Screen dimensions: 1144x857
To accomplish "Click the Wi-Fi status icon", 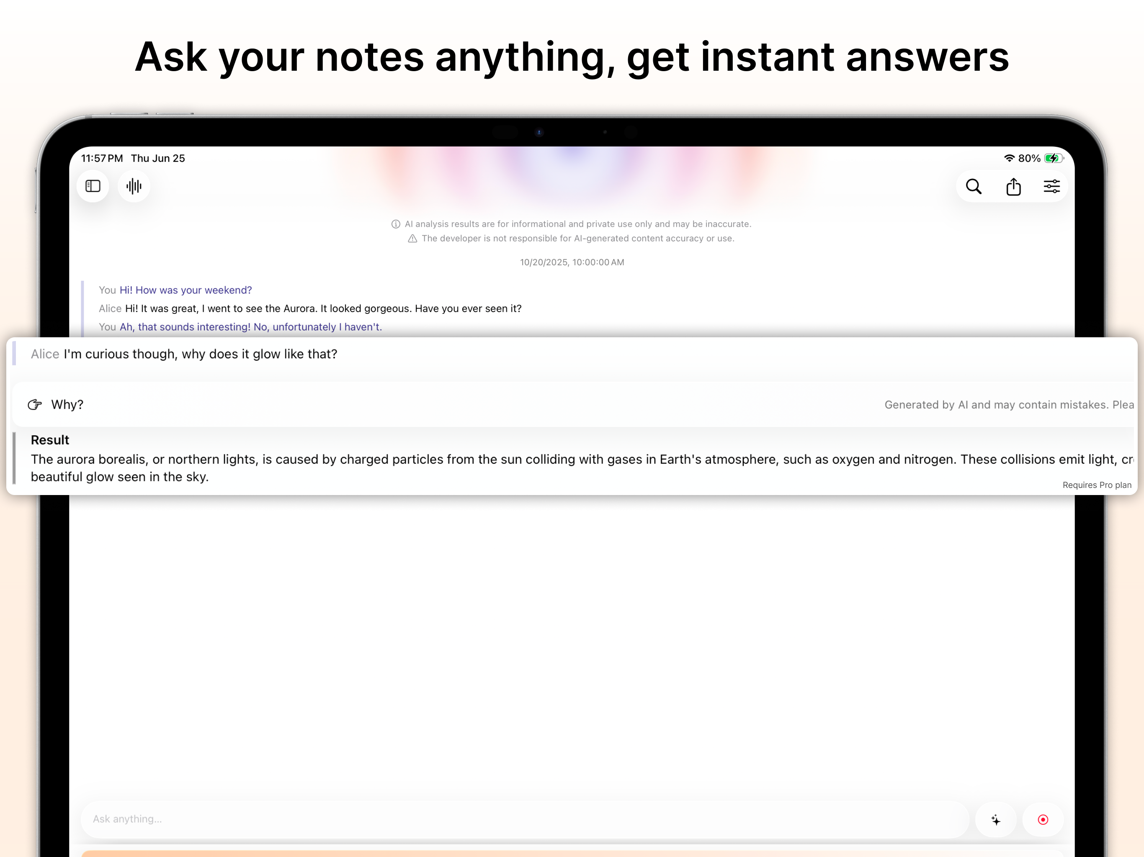I will pyautogui.click(x=1009, y=158).
